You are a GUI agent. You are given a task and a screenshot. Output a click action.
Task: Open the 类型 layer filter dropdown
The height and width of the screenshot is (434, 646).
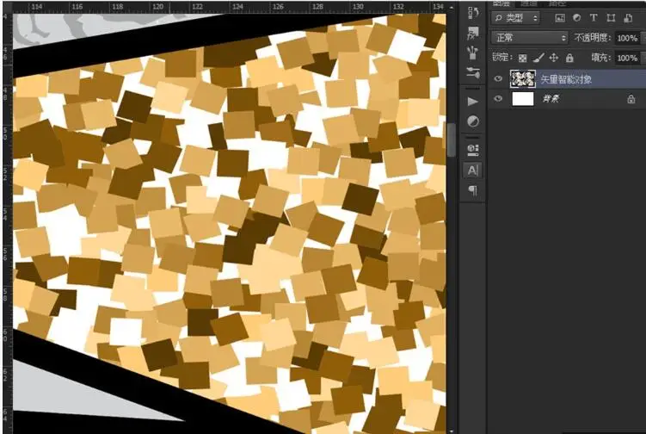(516, 18)
